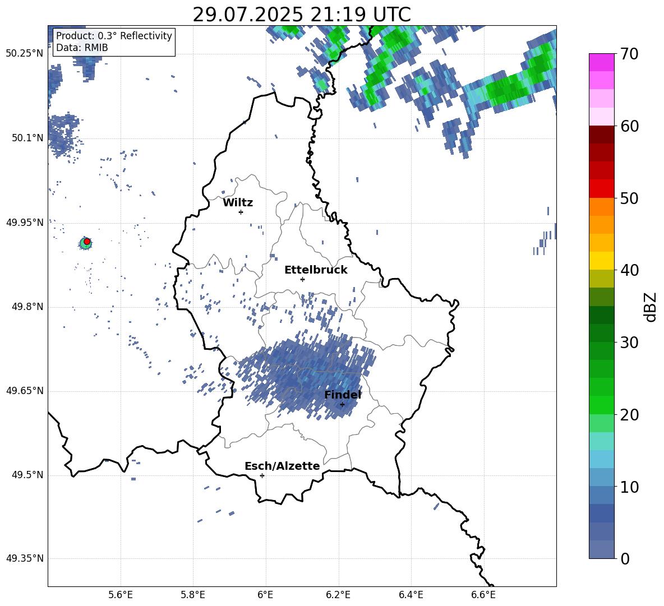
Task: Select the Wiltz city label
Action: pos(238,203)
